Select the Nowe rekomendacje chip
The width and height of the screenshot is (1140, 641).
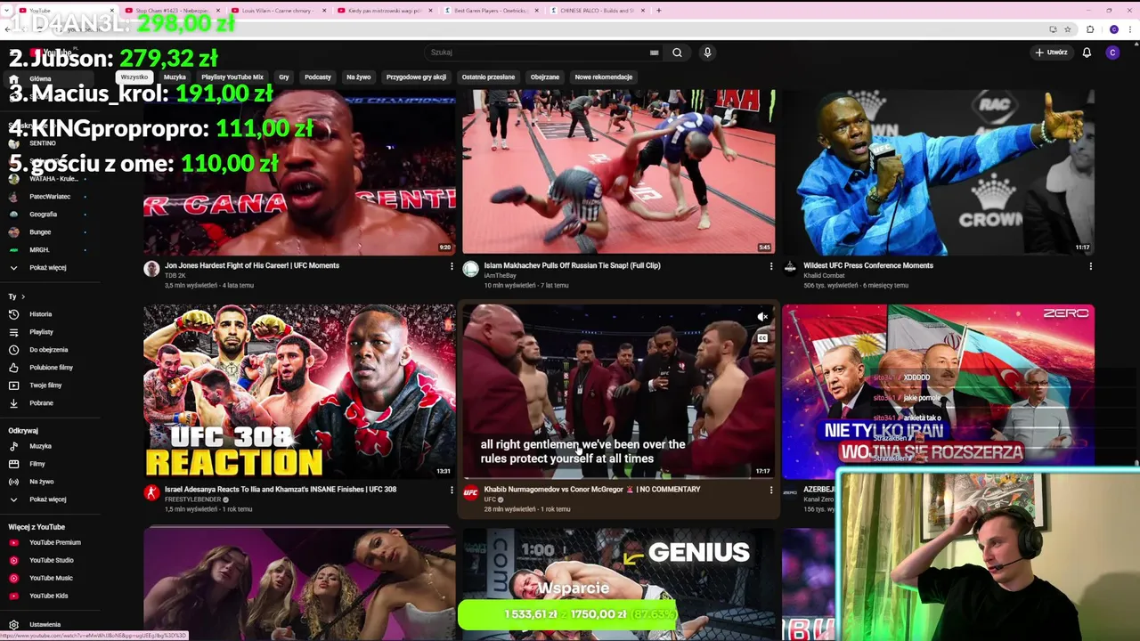604,77
